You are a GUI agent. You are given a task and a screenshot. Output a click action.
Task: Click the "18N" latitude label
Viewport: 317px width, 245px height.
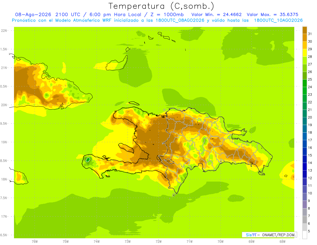(4, 179)
